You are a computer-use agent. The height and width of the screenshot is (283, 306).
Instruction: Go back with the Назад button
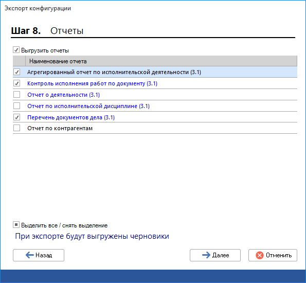click(x=39, y=255)
